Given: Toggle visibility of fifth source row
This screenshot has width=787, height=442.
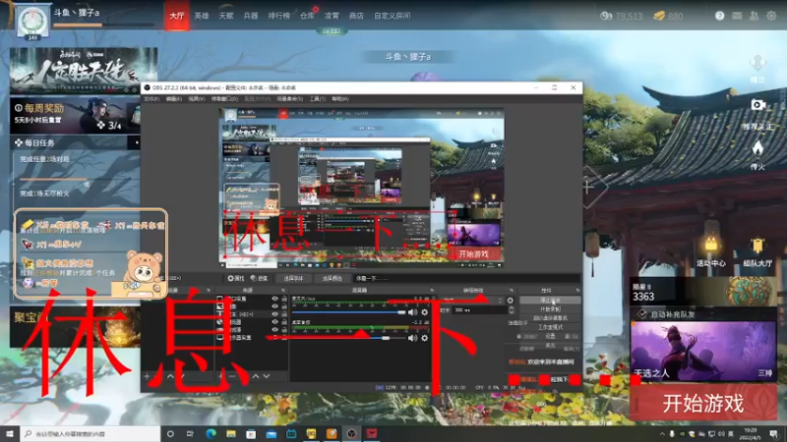Looking at the screenshot, I should pos(274,330).
